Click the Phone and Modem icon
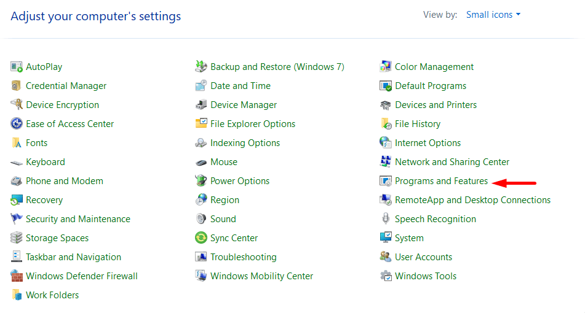Viewport: 585px width, 313px height. tap(17, 181)
